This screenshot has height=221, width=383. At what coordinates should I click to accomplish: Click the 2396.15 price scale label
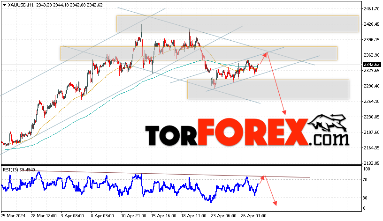372,39
